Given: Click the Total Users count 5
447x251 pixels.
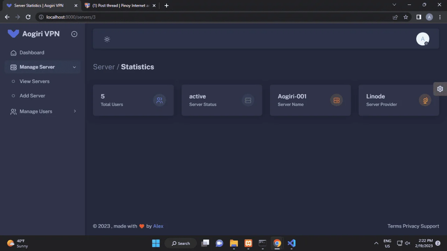Looking at the screenshot, I should (103, 96).
